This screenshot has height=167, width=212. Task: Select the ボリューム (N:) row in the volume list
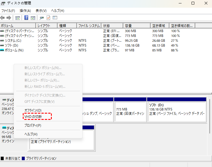point(17,50)
